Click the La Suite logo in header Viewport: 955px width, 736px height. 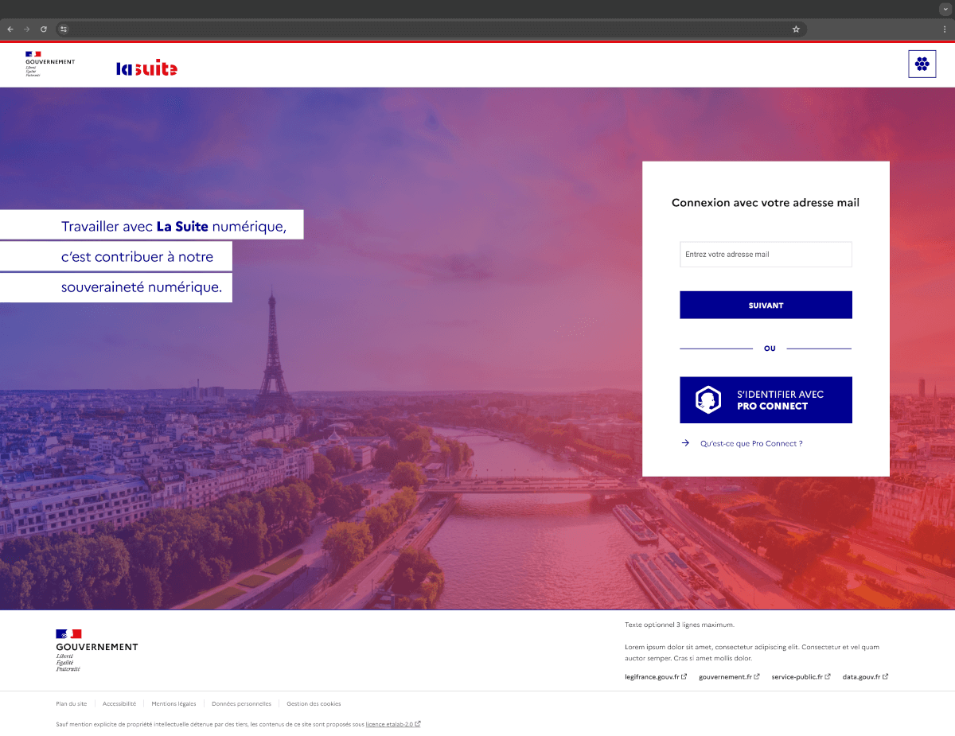click(146, 69)
